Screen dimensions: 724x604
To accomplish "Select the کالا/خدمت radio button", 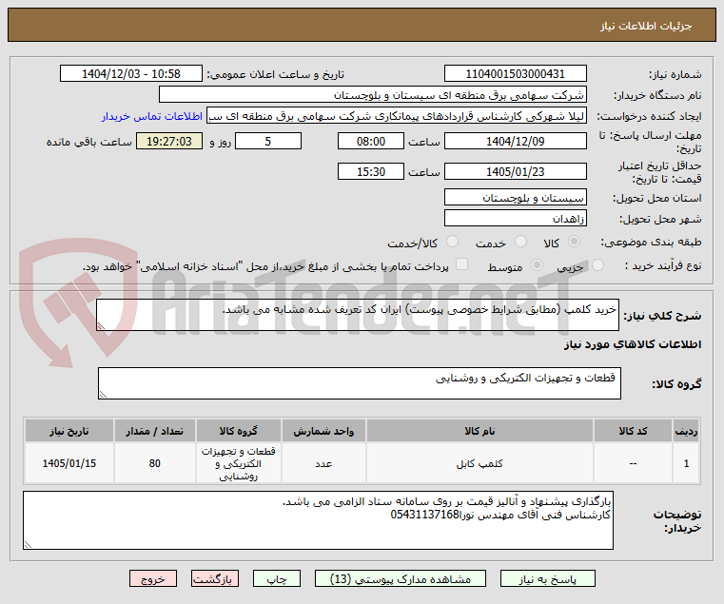I will [x=453, y=242].
